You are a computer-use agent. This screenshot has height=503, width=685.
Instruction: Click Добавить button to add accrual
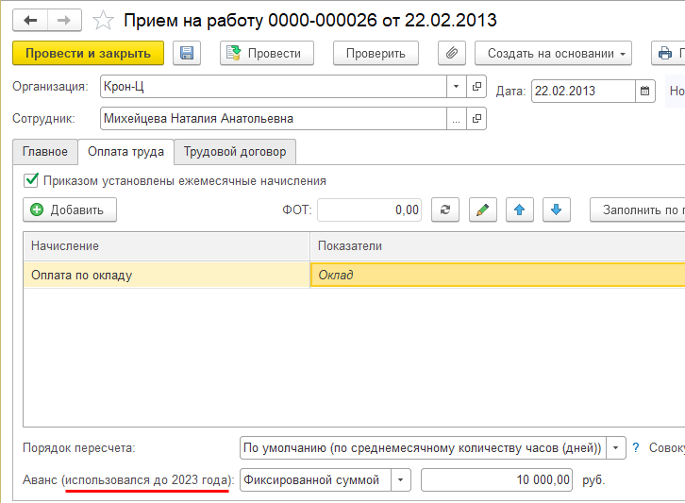pos(69,210)
